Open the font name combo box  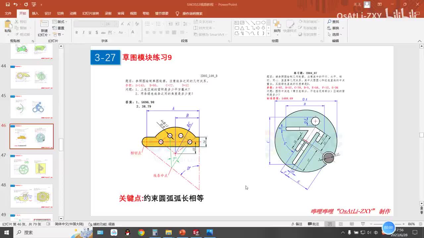(89, 24)
